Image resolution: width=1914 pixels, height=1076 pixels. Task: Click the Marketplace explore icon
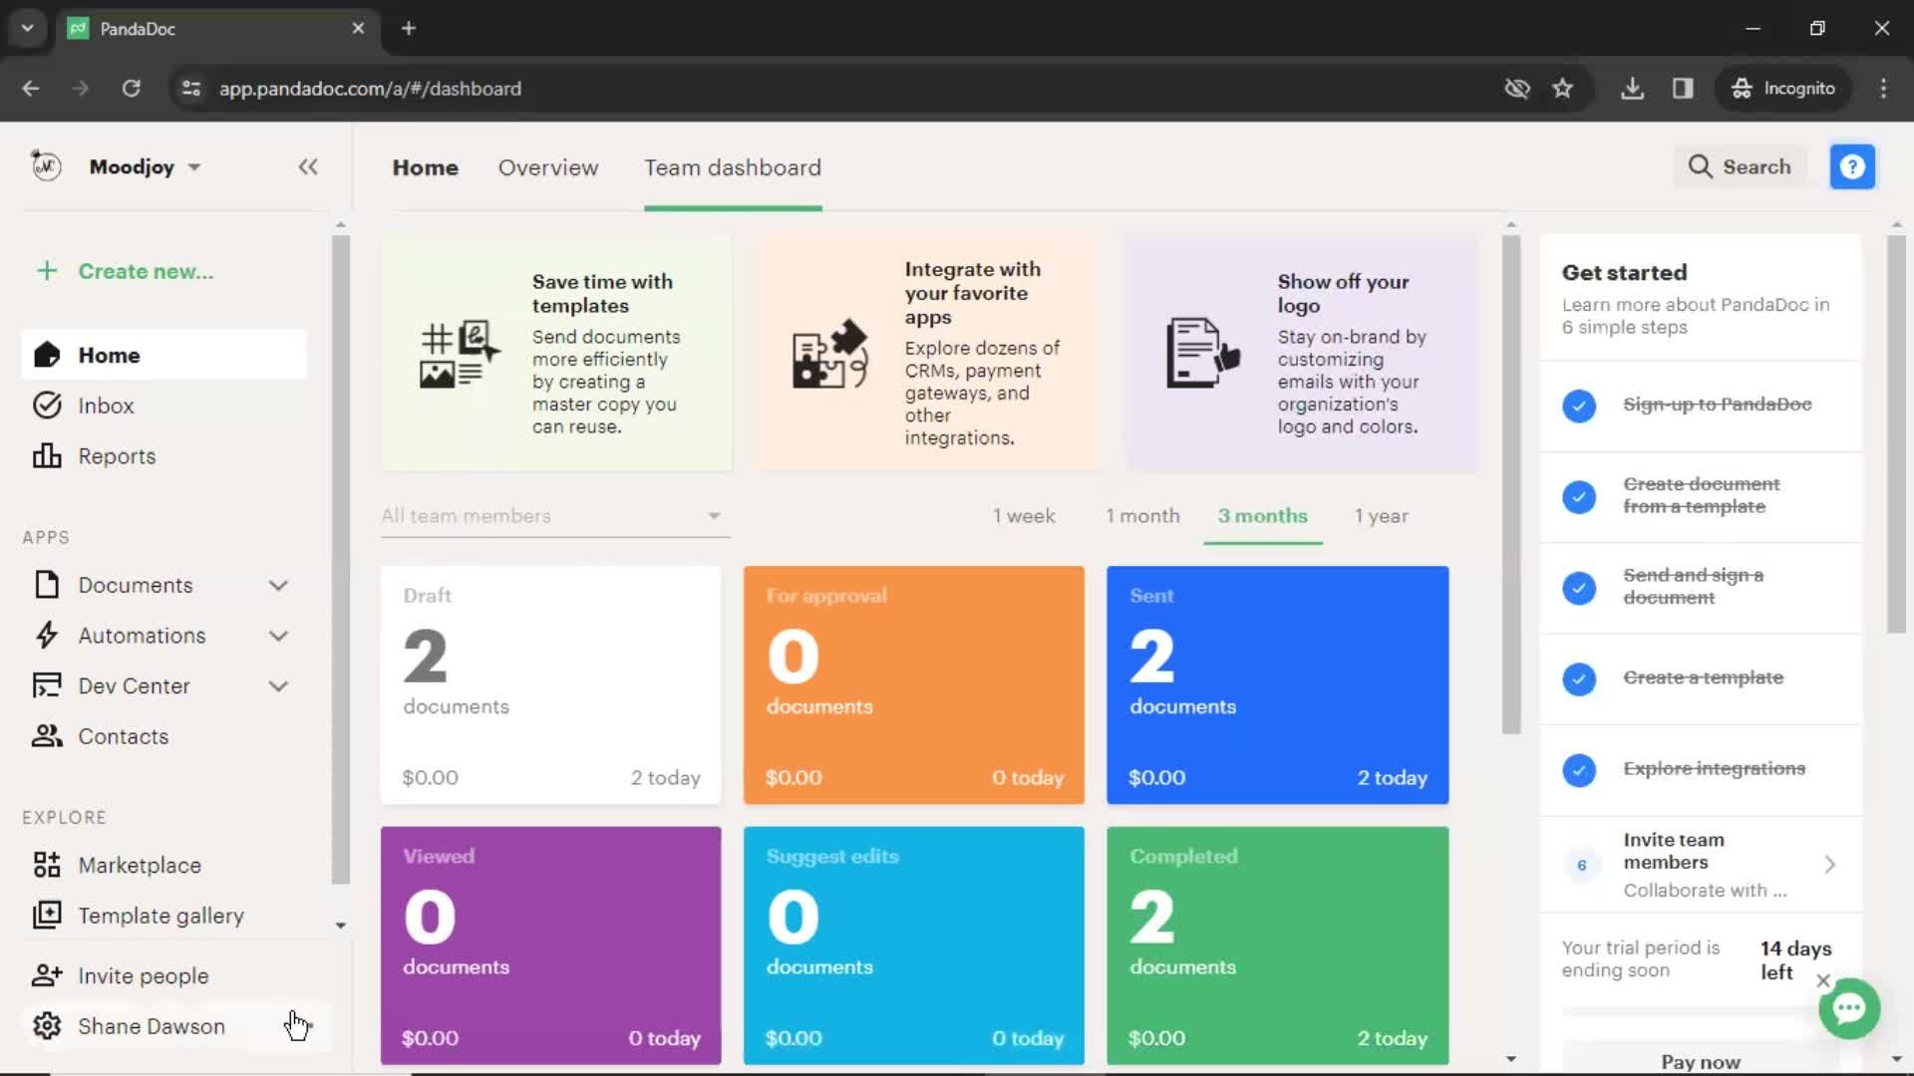46,865
